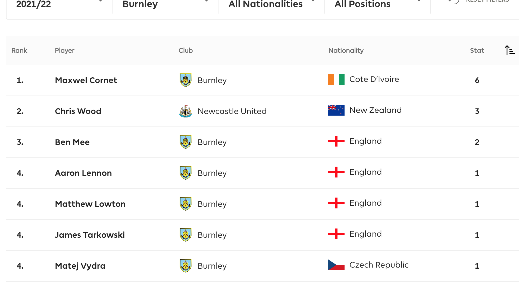Select the James Tarkowski player link
Image resolution: width=519 pixels, height=292 pixels.
[90, 235]
